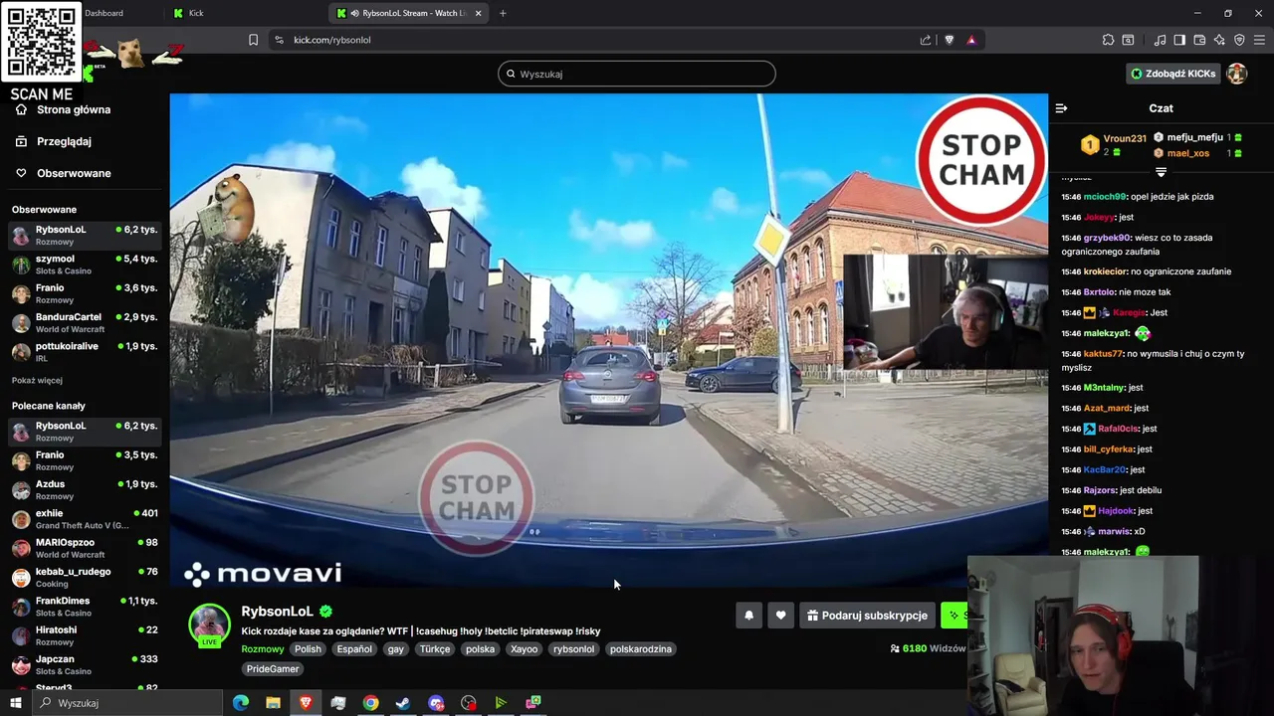Click the notification bell icon under the stream

point(748,616)
